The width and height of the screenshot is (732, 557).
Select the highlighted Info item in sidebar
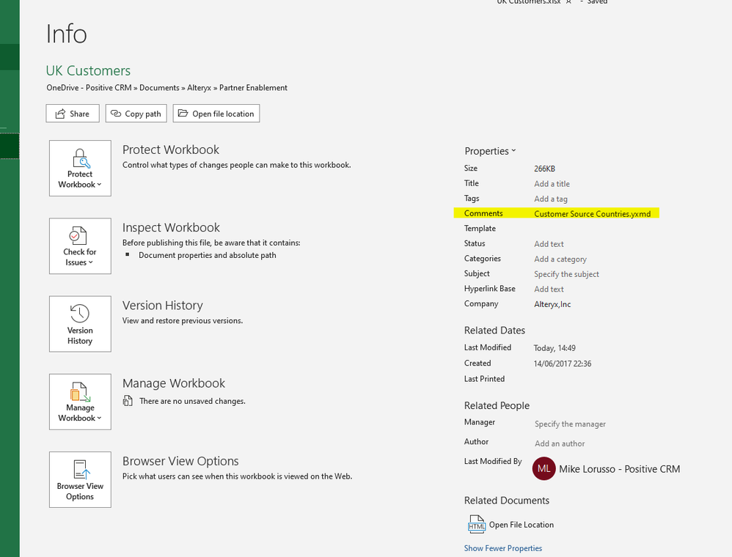(x=10, y=145)
